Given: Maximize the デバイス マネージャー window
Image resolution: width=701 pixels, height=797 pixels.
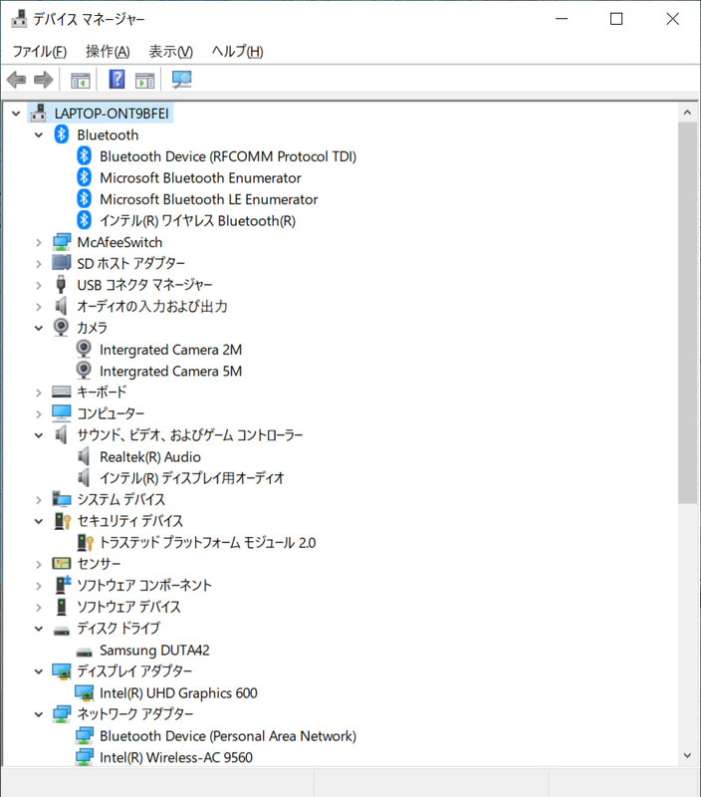Looking at the screenshot, I should click(x=616, y=19).
